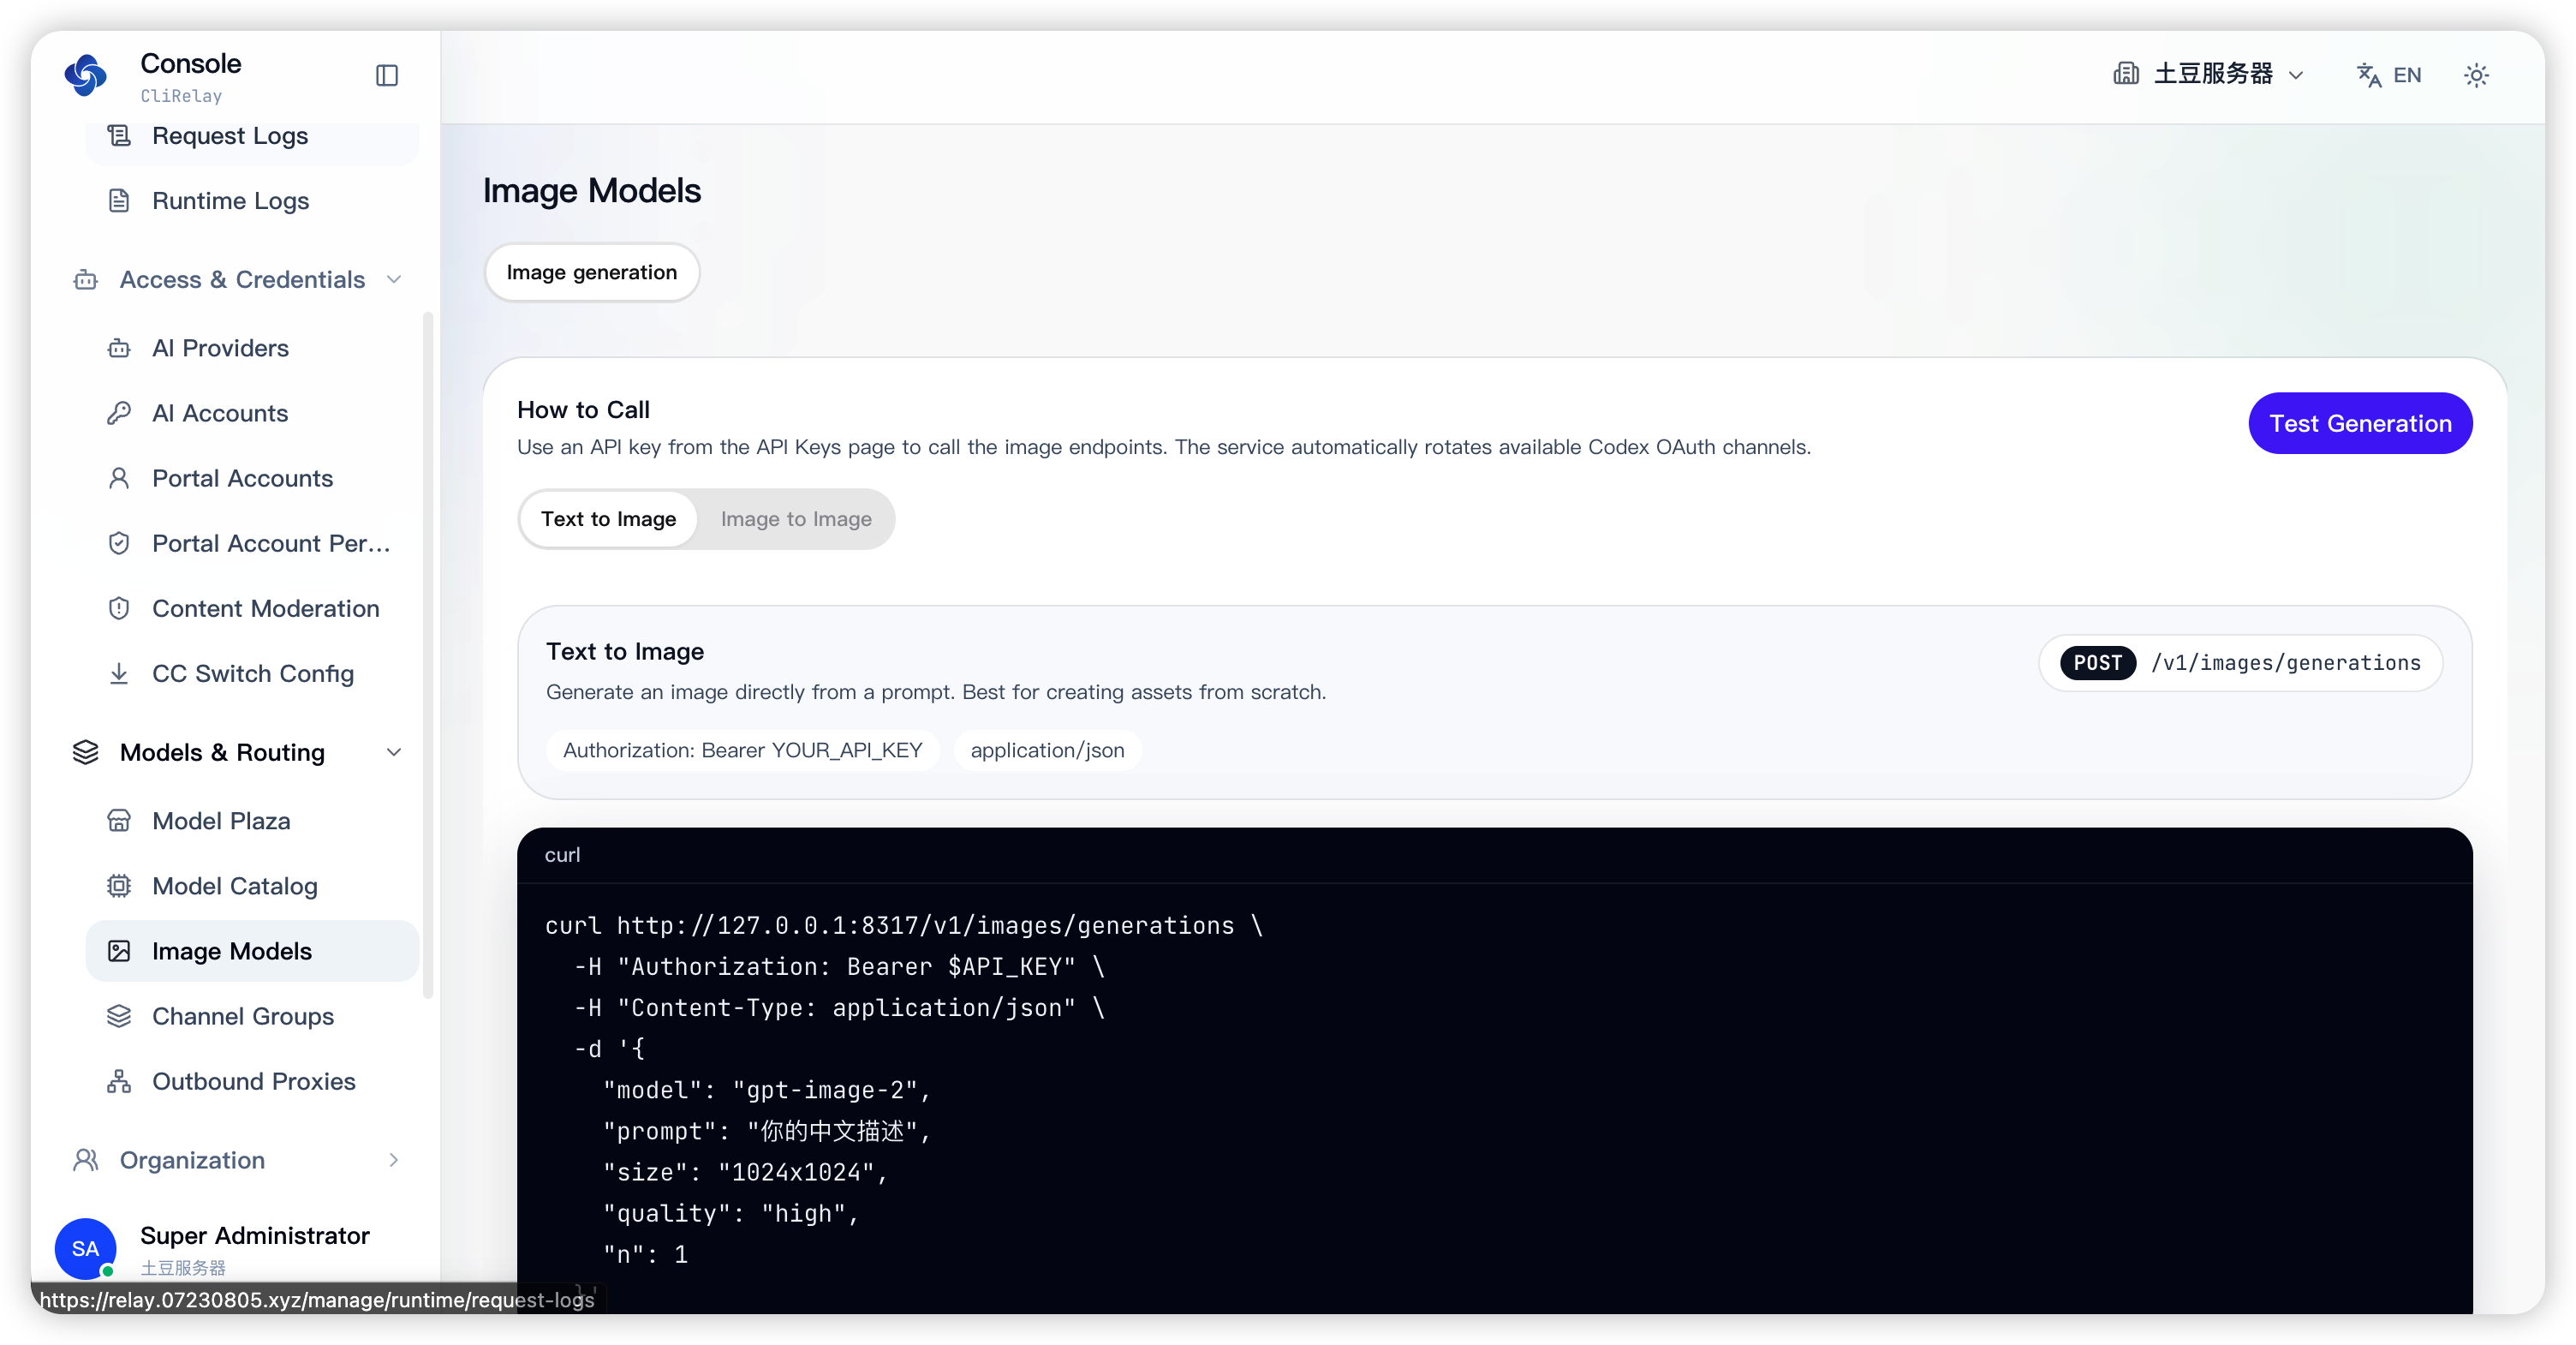
Task: Collapse the Models & Routing section chevron
Action: point(394,752)
